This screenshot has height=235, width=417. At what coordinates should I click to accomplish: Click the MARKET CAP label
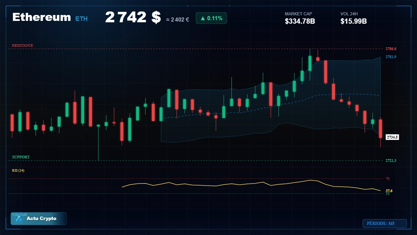(299, 14)
